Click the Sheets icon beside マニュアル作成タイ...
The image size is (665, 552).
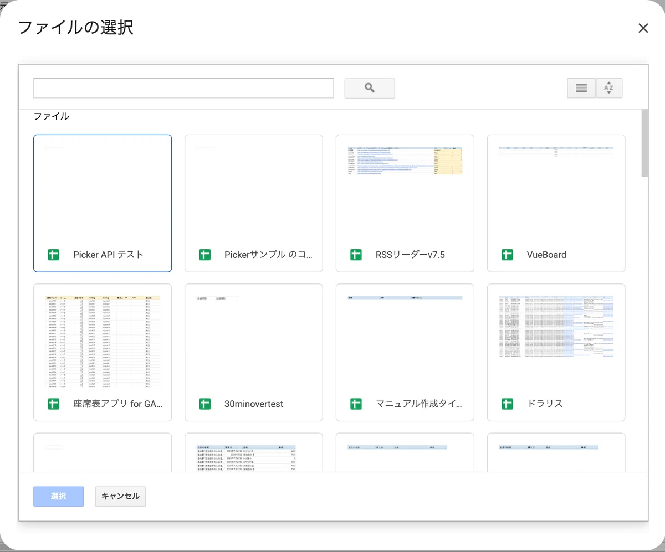(x=356, y=404)
